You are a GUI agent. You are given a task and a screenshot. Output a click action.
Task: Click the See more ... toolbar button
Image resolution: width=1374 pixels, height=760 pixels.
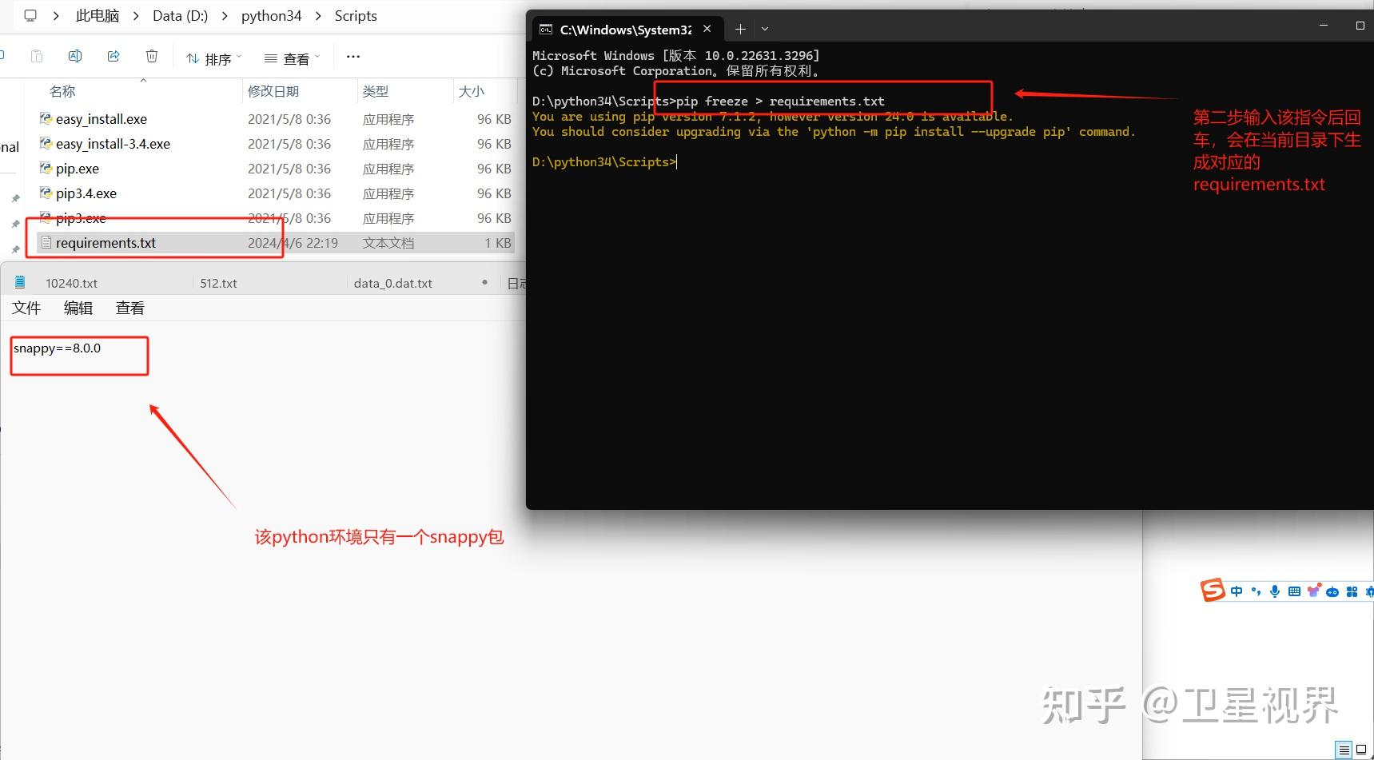[x=352, y=56]
